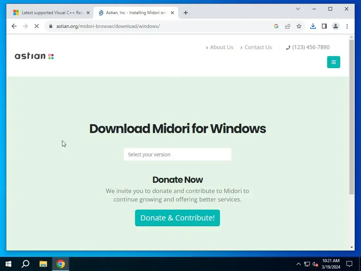Click the Download Midori for Windows heading
This screenshot has height=271, width=361.
click(x=178, y=128)
